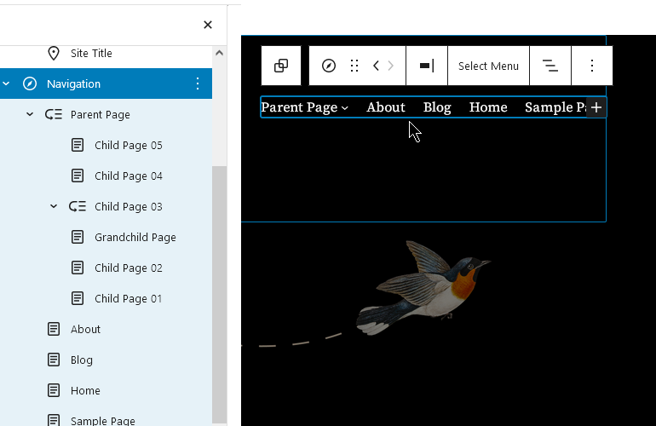Add a block with the plus button in navigation
This screenshot has width=656, height=426.
click(596, 107)
